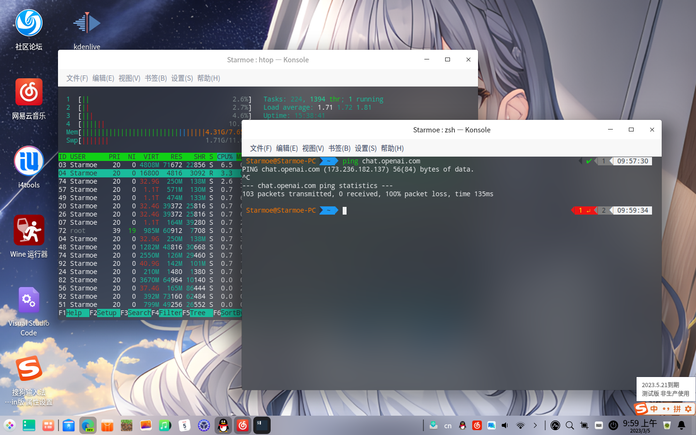This screenshot has height=435, width=696.
Task: Open the image album dock icon
Action: click(146, 425)
